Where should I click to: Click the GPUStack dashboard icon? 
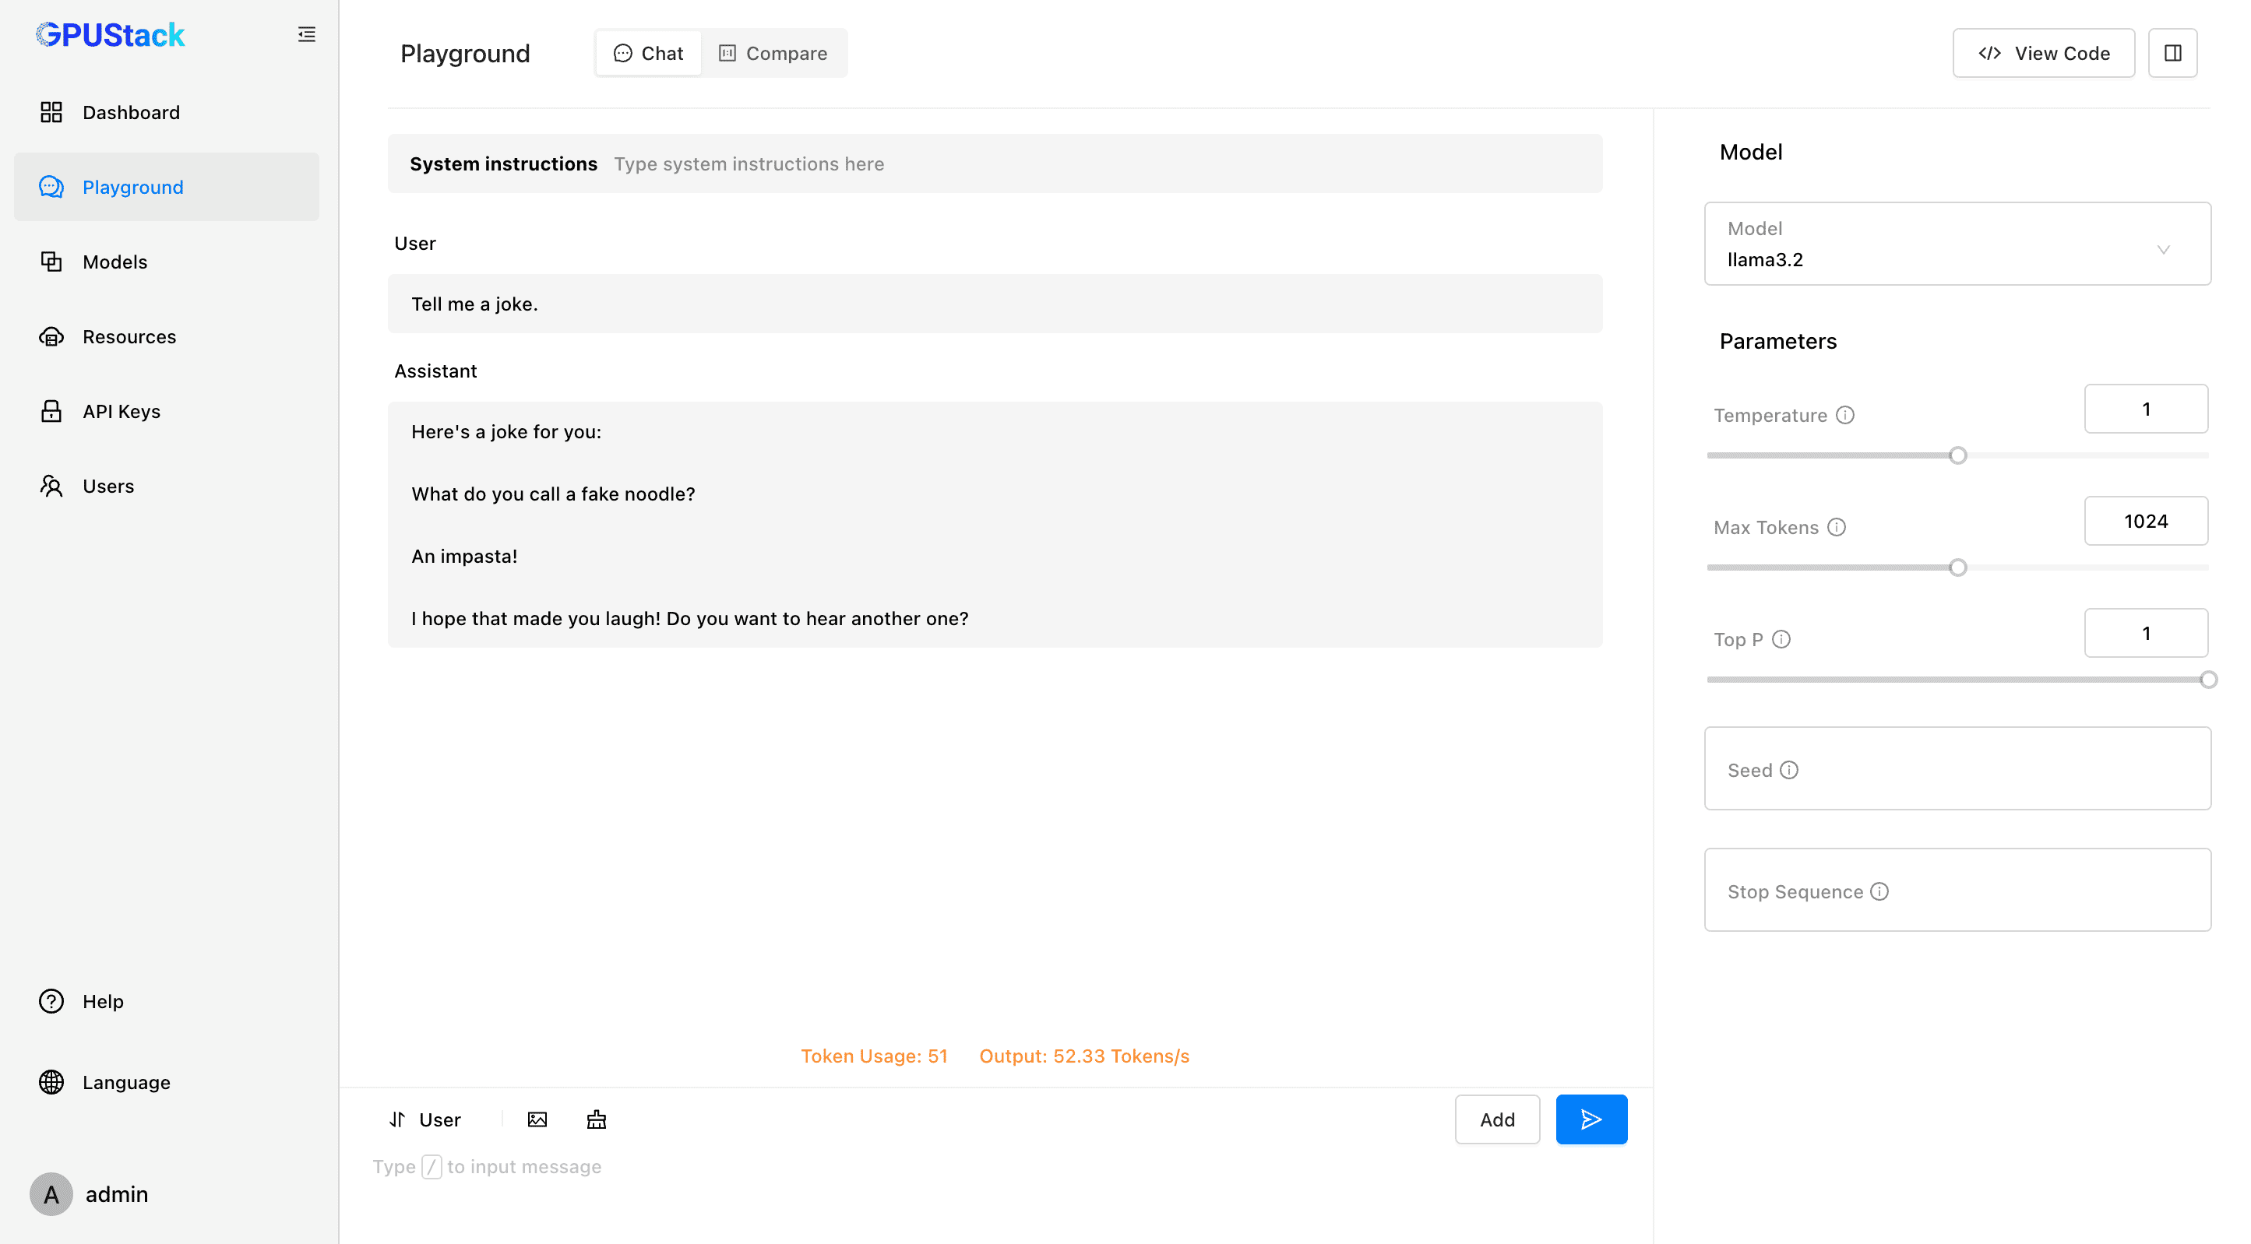click(x=51, y=111)
